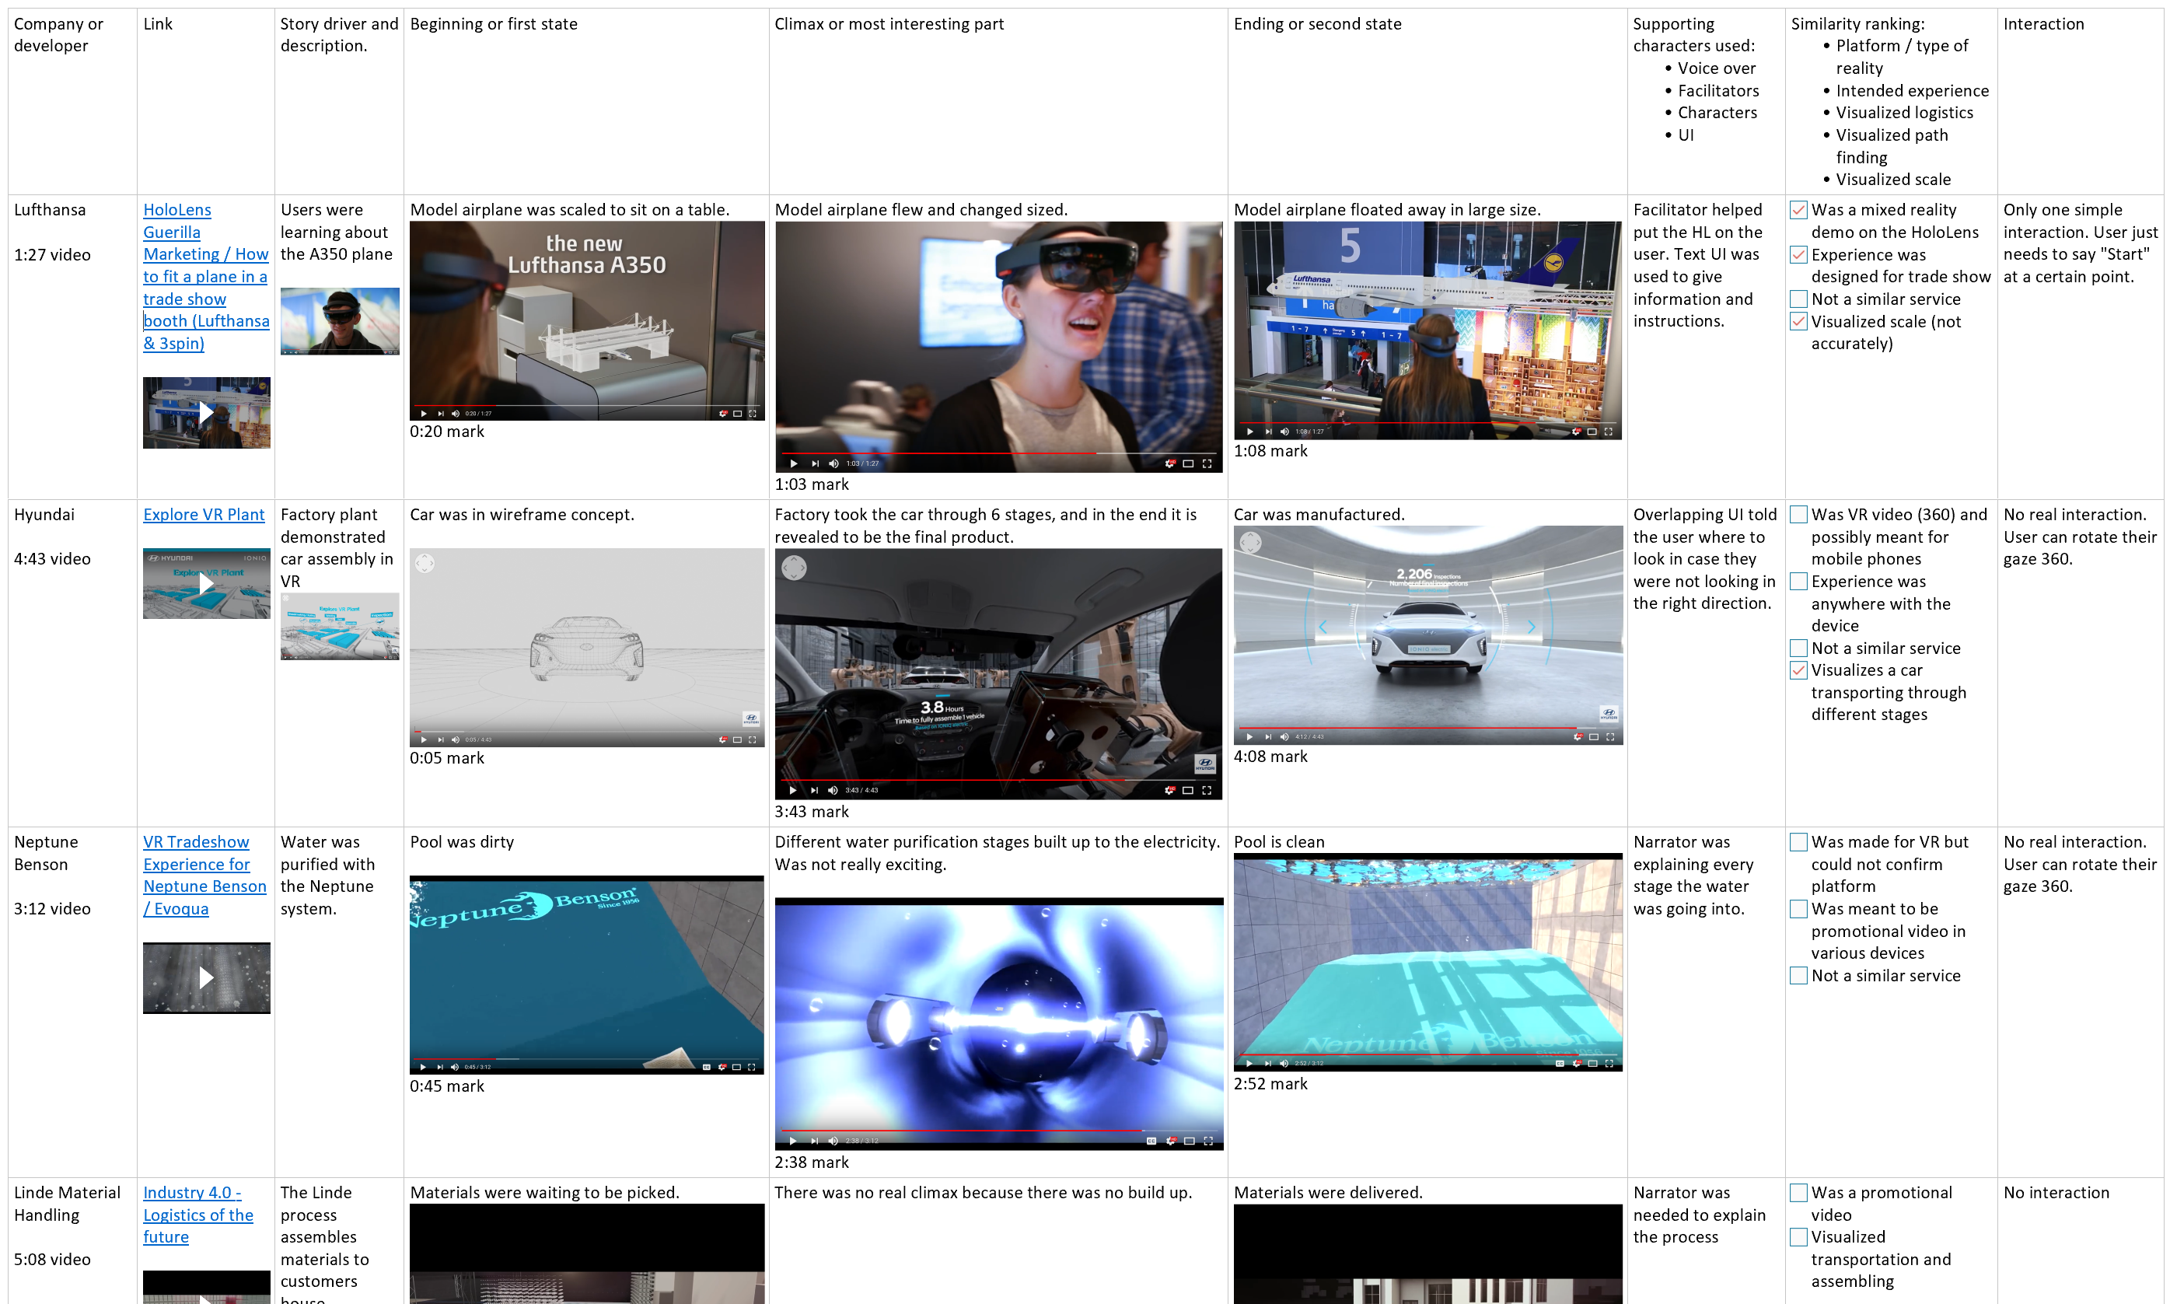Screen dimensions: 2170x1304
Task: Toggle 'Visualizes a car transporting' checkbox
Action: 1798,670
